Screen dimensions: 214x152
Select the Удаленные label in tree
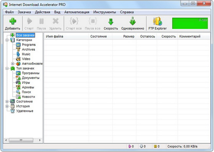[x=25, y=111]
